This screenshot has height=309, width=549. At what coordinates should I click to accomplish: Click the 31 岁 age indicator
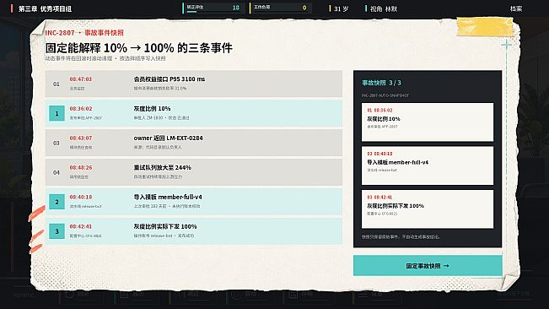[x=339, y=8]
